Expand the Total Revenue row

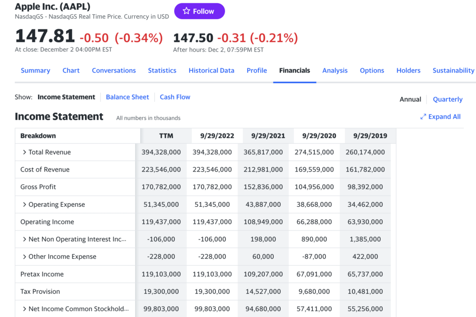pyautogui.click(x=25, y=152)
